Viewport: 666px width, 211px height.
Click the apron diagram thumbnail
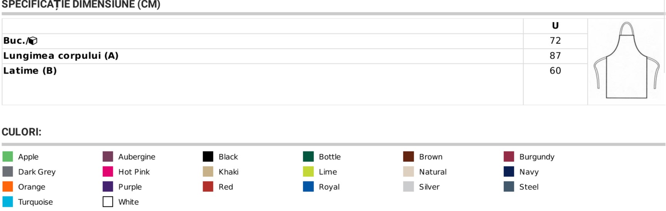[626, 61]
